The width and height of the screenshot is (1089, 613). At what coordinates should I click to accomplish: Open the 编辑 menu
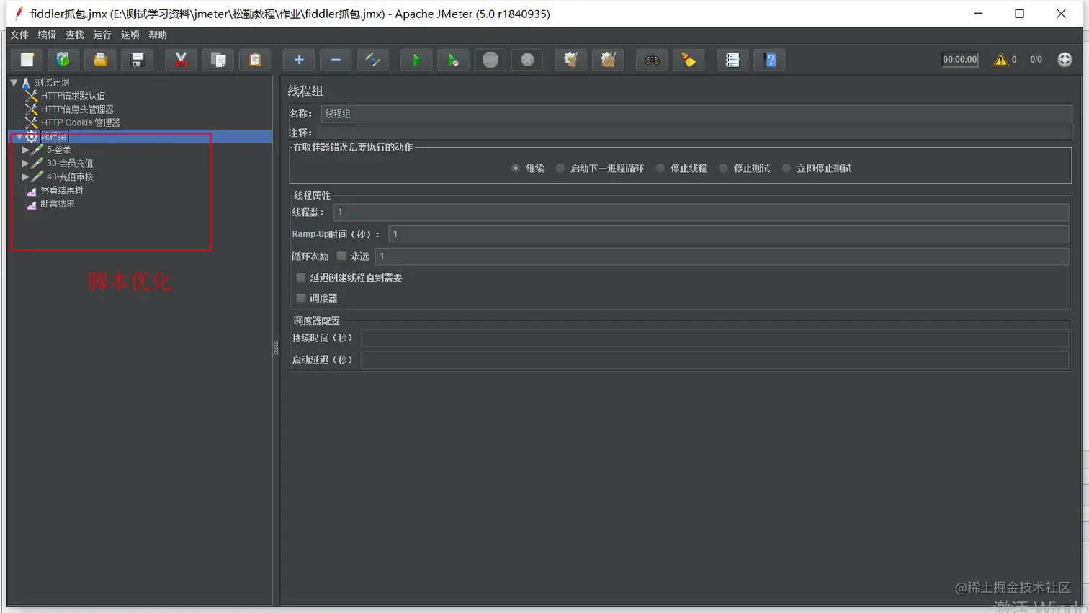coord(47,35)
